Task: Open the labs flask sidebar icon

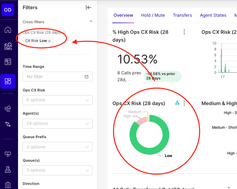Action: pos(8,170)
